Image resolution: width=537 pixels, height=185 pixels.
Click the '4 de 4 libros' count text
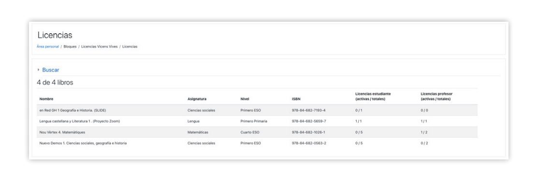(55, 82)
